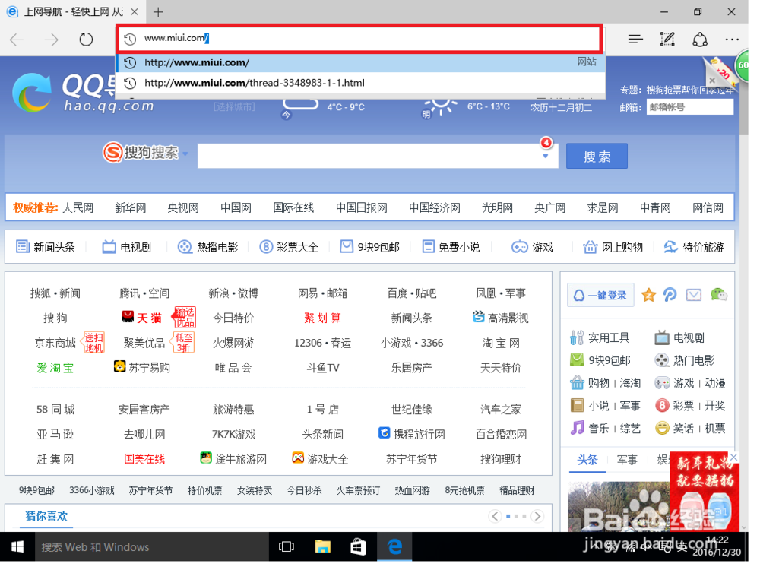Click the mail envelope icon in the login panel
The image size is (760, 570).
(694, 295)
